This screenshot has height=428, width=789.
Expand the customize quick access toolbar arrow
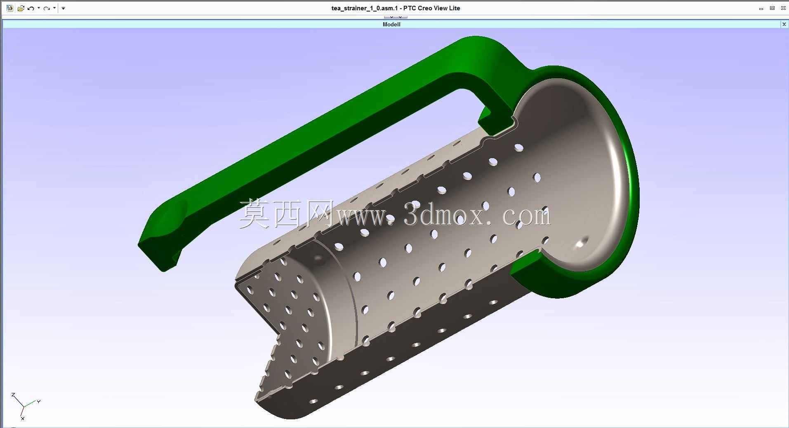pos(63,8)
